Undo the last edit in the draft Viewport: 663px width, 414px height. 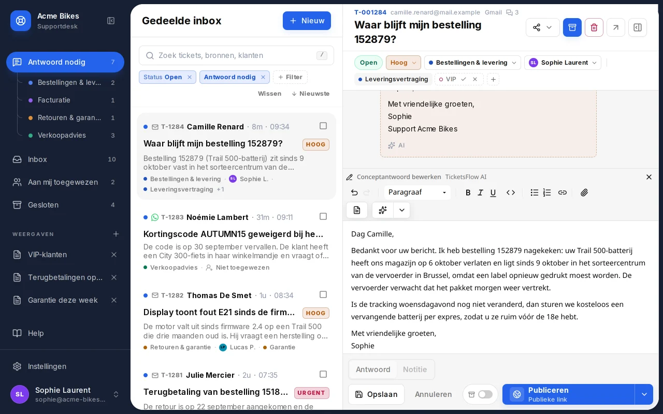(354, 193)
